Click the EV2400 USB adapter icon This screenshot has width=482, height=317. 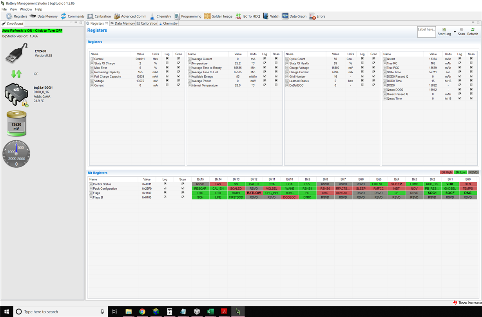(x=17, y=53)
